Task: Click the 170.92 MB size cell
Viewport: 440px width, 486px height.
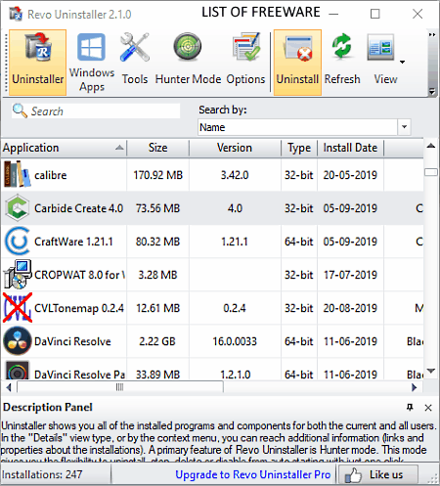Action: pyautogui.click(x=158, y=175)
